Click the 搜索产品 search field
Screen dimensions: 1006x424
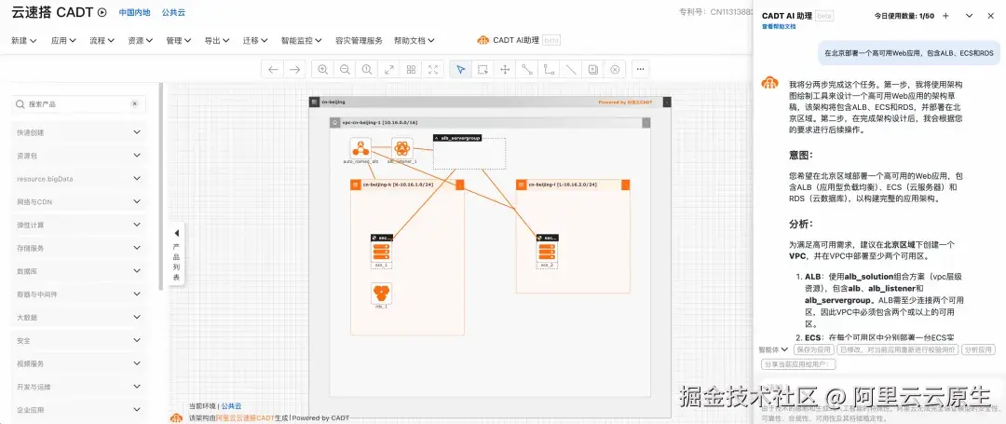coord(78,104)
